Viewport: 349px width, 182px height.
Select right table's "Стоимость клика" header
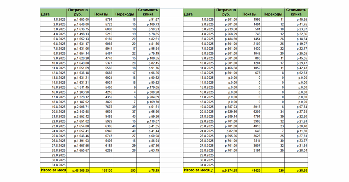[296, 12]
